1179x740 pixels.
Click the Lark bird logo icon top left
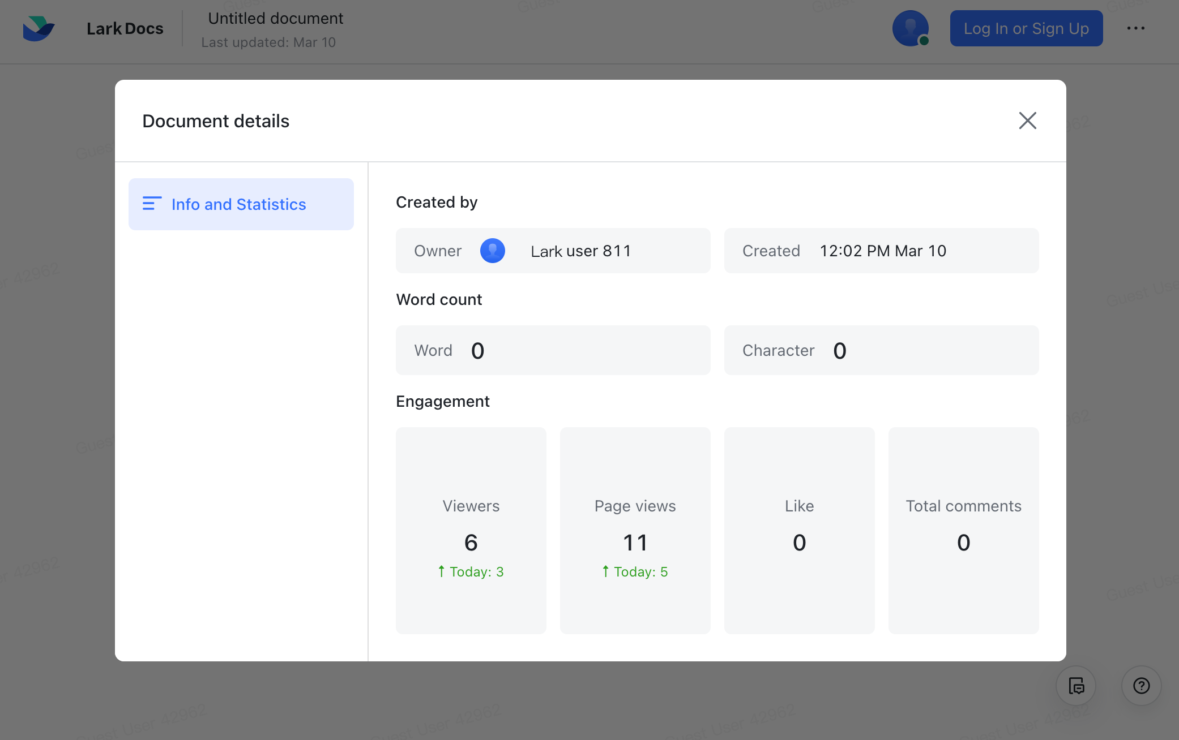[x=39, y=28]
